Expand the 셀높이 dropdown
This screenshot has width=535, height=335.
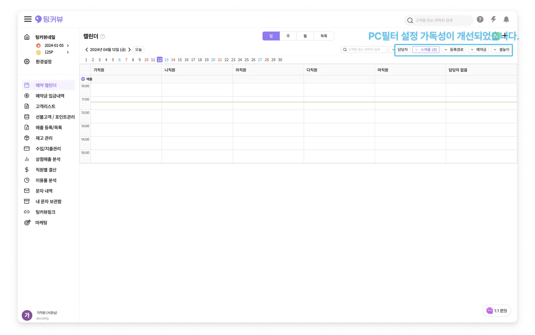(501, 50)
